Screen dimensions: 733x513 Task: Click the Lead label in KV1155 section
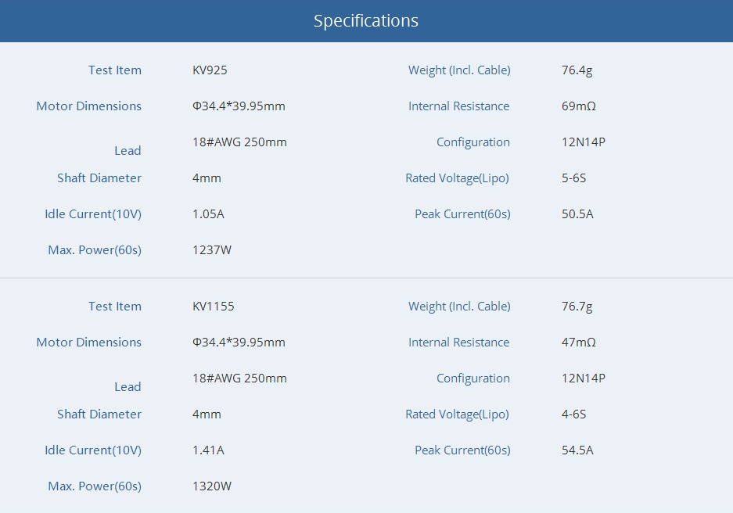(128, 387)
